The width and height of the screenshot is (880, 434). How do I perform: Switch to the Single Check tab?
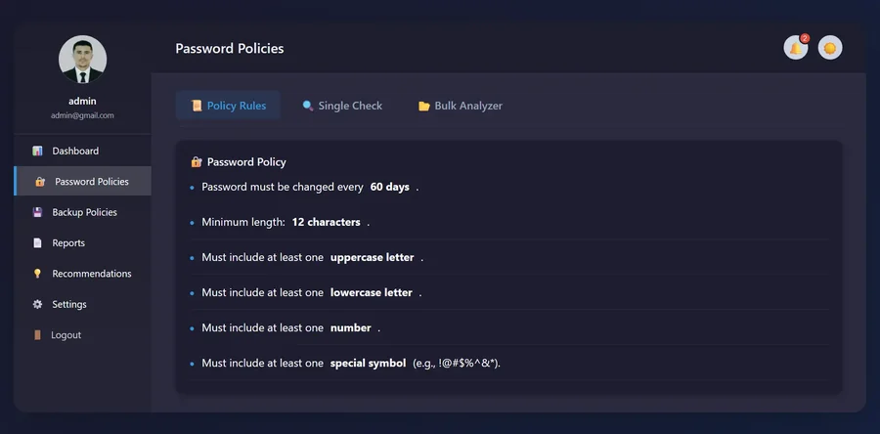click(342, 106)
